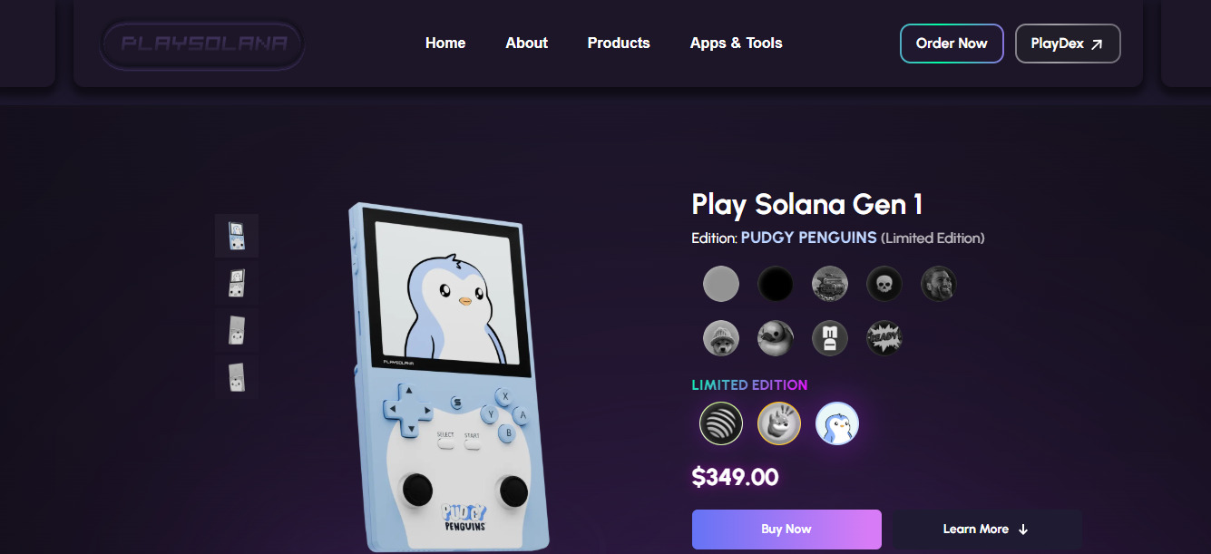Viewport: 1211px width, 554px height.
Task: Select the bearded man edition icon
Action: (939, 284)
